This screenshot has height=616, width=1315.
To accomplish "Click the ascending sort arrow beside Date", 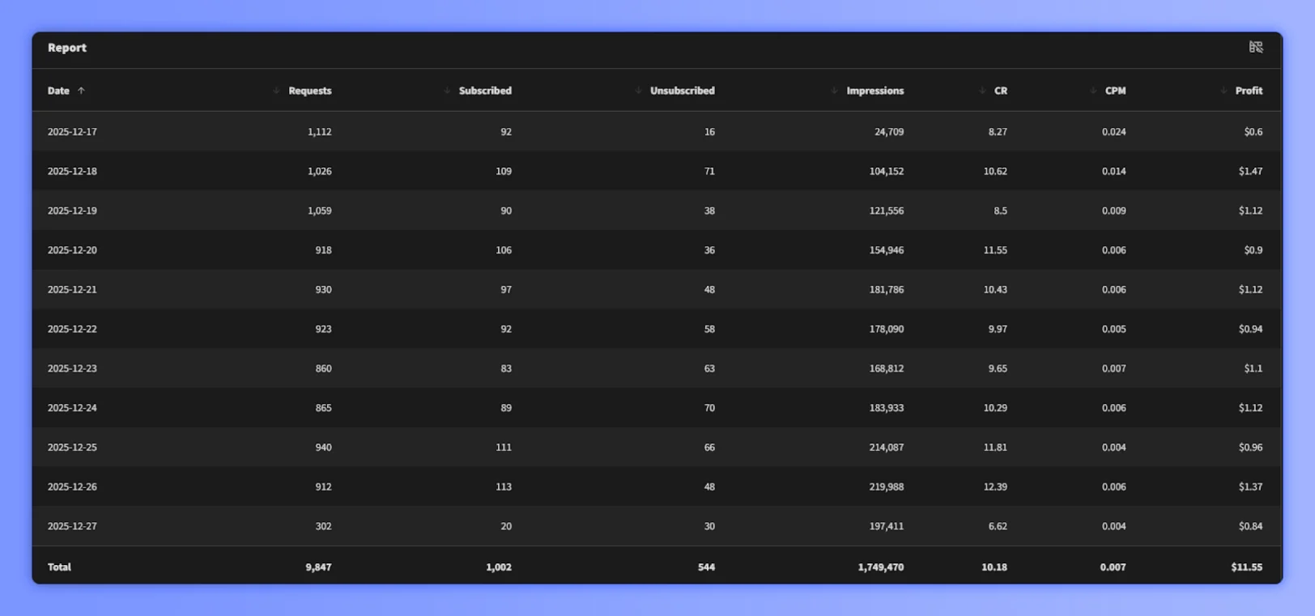I will pos(81,91).
